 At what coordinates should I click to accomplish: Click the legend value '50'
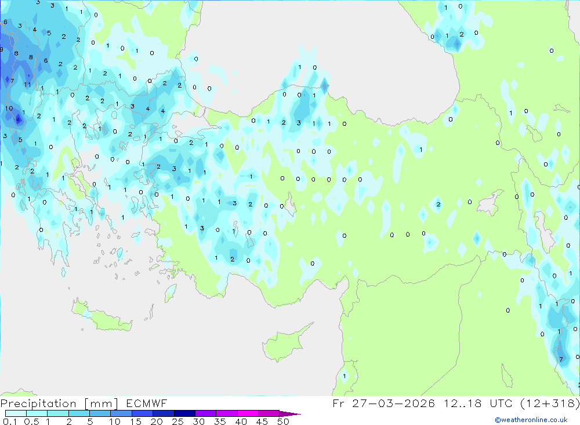point(283,422)
